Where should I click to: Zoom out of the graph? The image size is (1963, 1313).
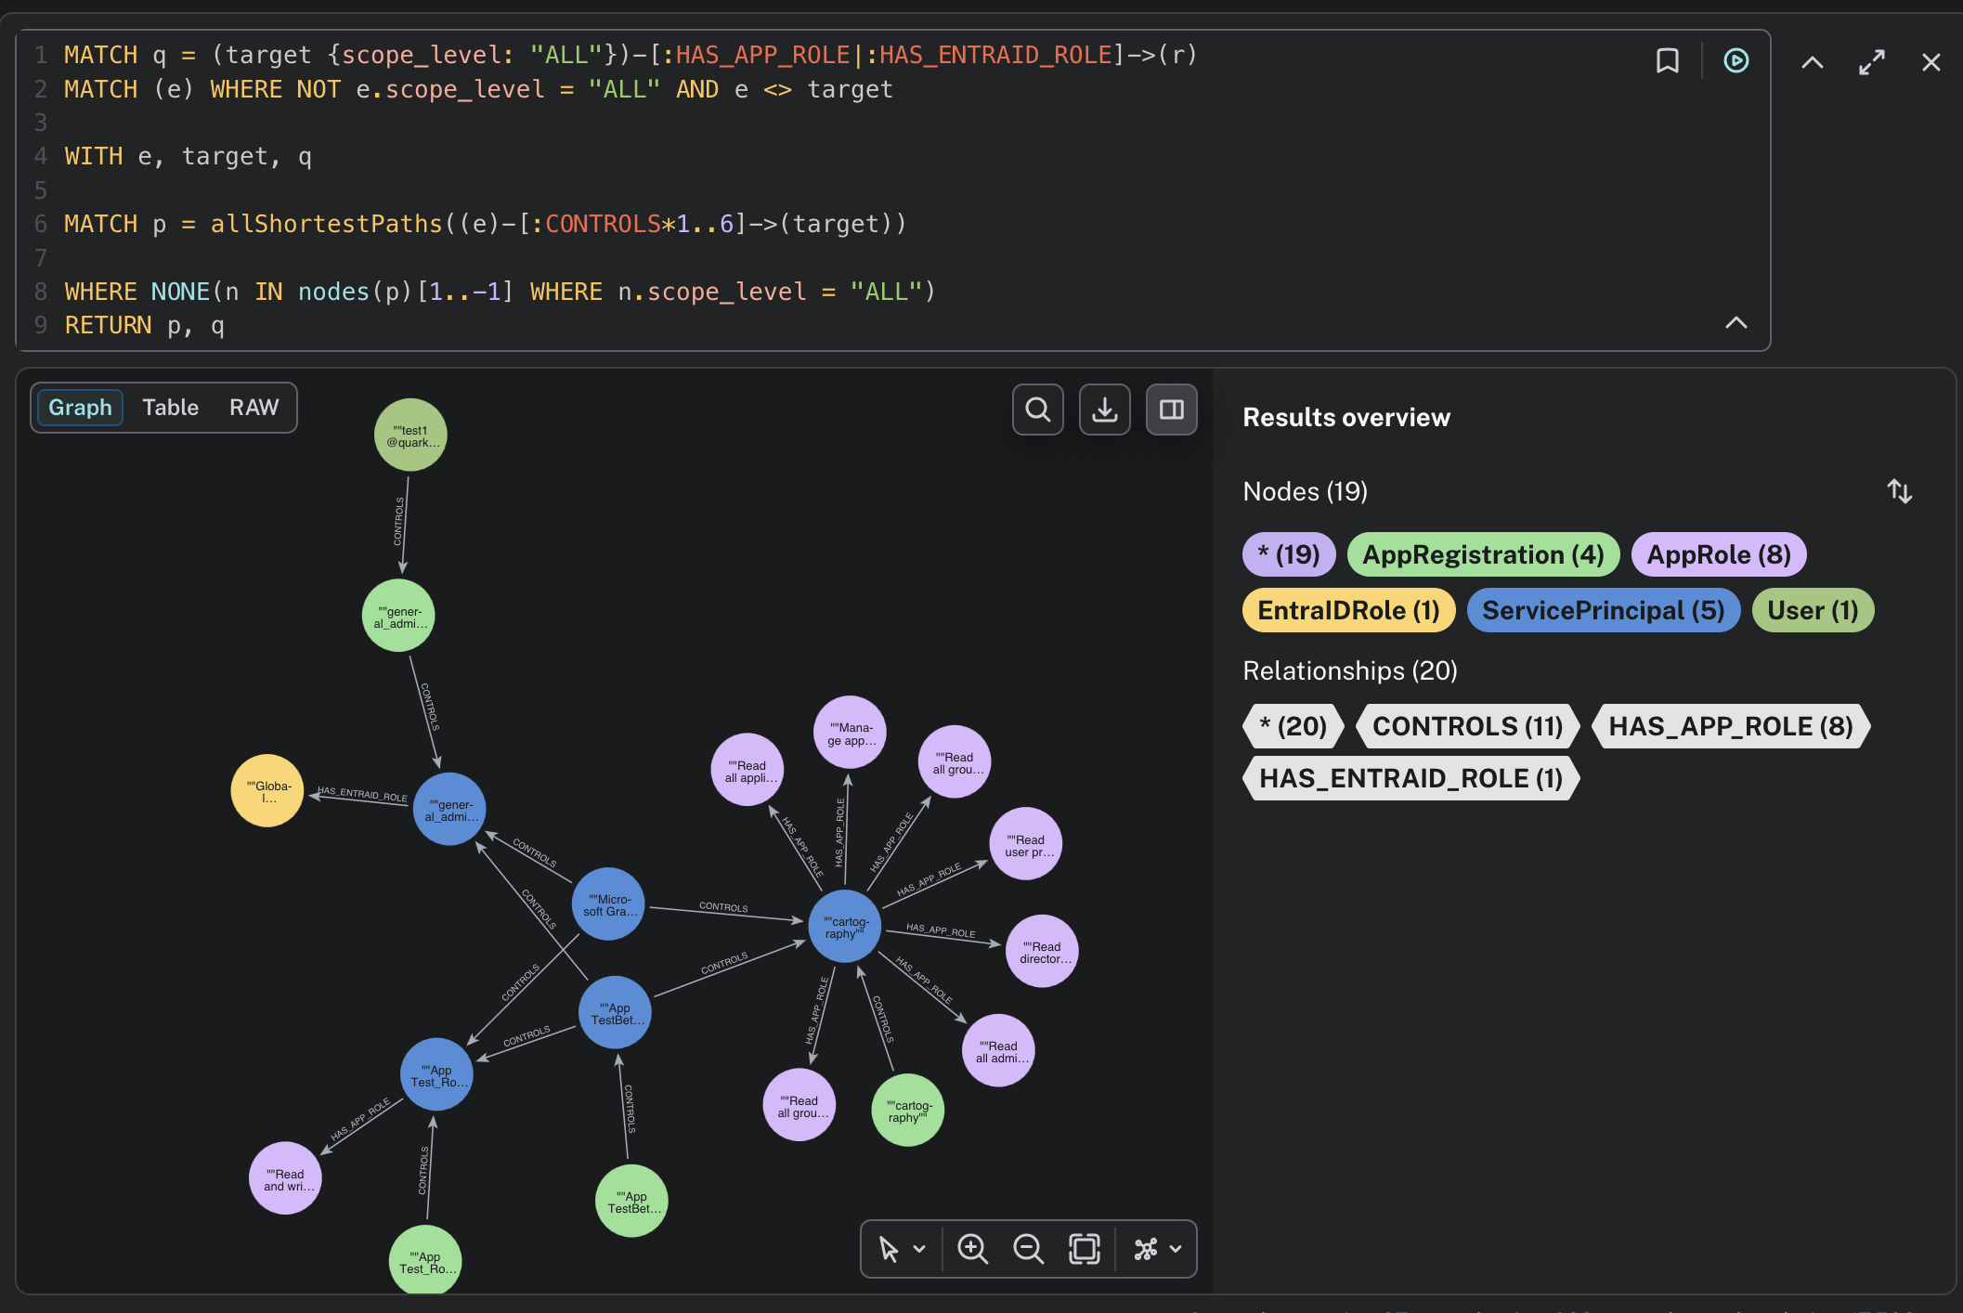tap(1028, 1249)
